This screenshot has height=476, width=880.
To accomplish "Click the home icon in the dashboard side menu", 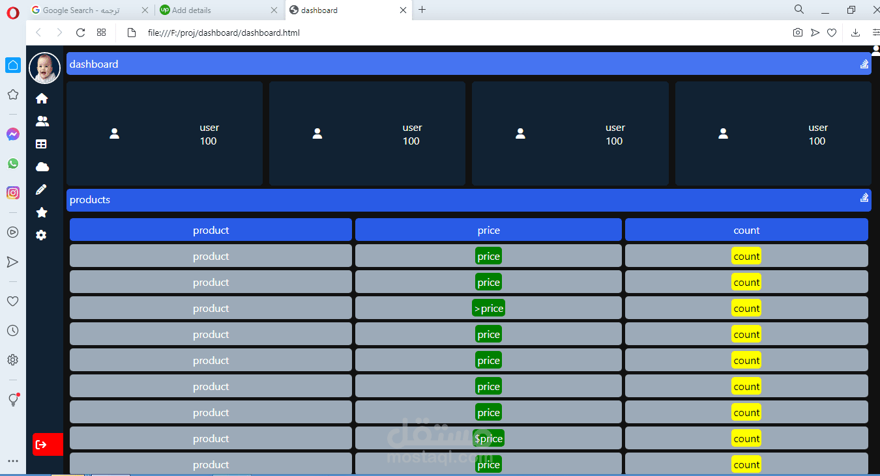I will 42,98.
